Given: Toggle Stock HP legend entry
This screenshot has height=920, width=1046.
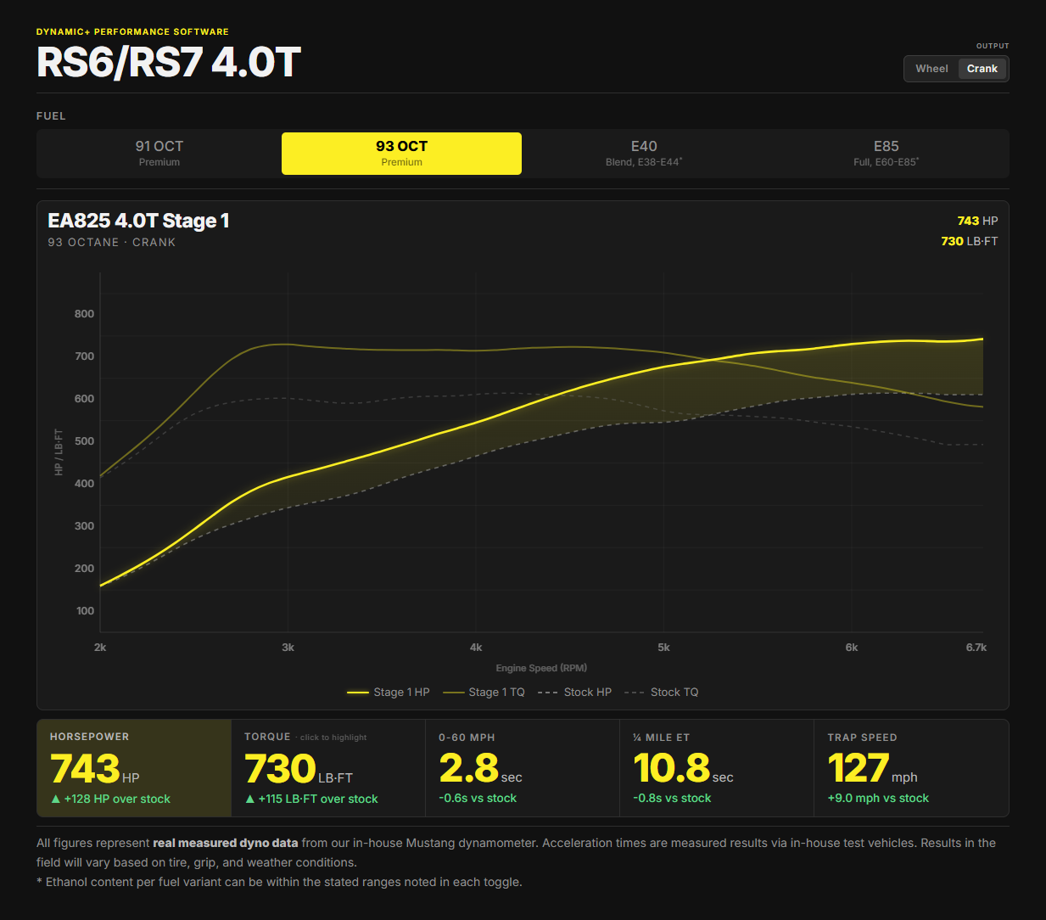Looking at the screenshot, I should coord(574,693).
